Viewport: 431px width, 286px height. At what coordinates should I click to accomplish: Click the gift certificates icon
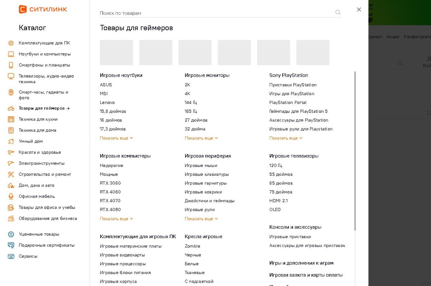(x=11, y=246)
